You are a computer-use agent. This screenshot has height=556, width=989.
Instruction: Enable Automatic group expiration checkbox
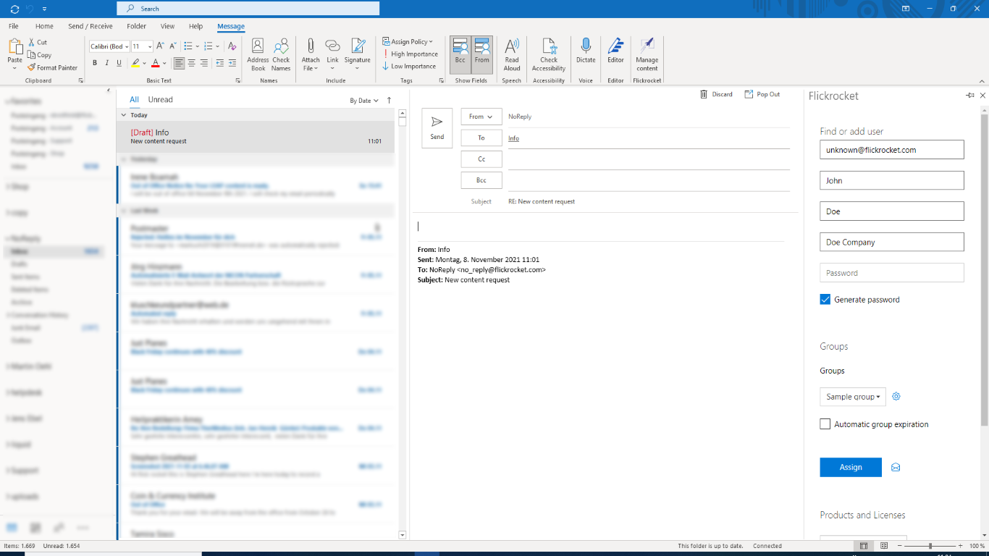pyautogui.click(x=825, y=424)
